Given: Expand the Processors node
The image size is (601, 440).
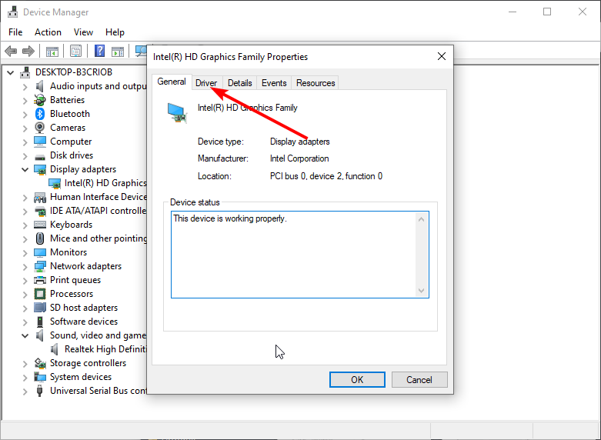Looking at the screenshot, I should point(25,295).
